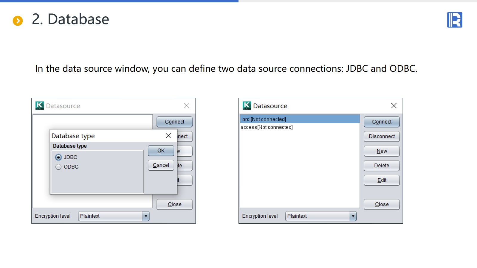The width and height of the screenshot is (477, 268).
Task: Open the left Encryption level Plaintext dropdown
Action: tap(113, 216)
